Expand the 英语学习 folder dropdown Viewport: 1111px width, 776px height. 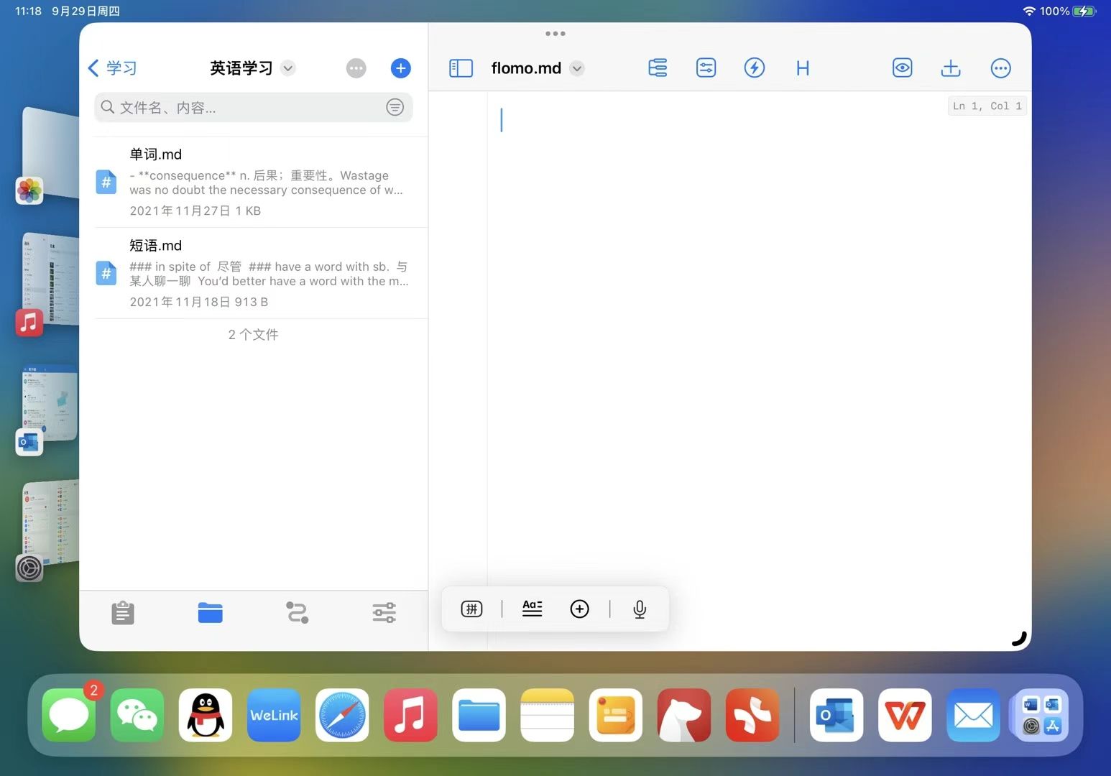tap(288, 68)
